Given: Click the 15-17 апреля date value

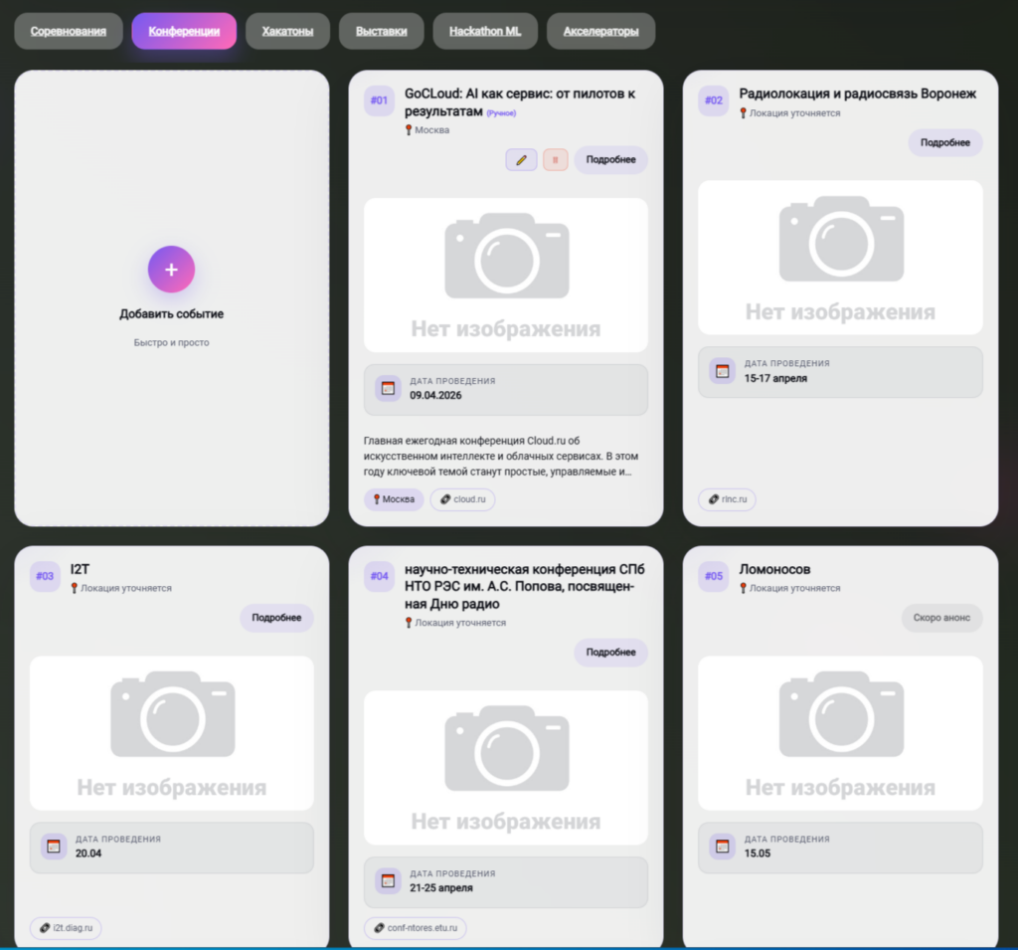Looking at the screenshot, I should (775, 378).
